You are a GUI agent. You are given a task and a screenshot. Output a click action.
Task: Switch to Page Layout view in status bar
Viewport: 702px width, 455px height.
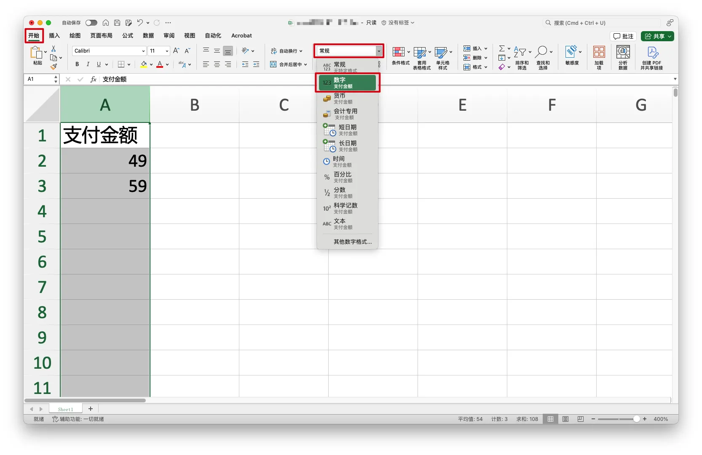(565, 419)
